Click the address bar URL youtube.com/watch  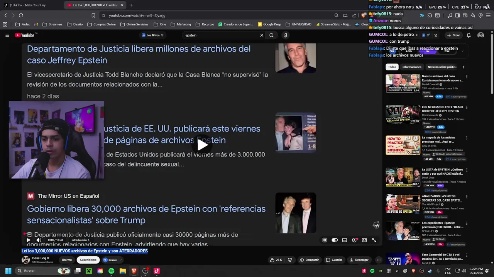coord(137,15)
